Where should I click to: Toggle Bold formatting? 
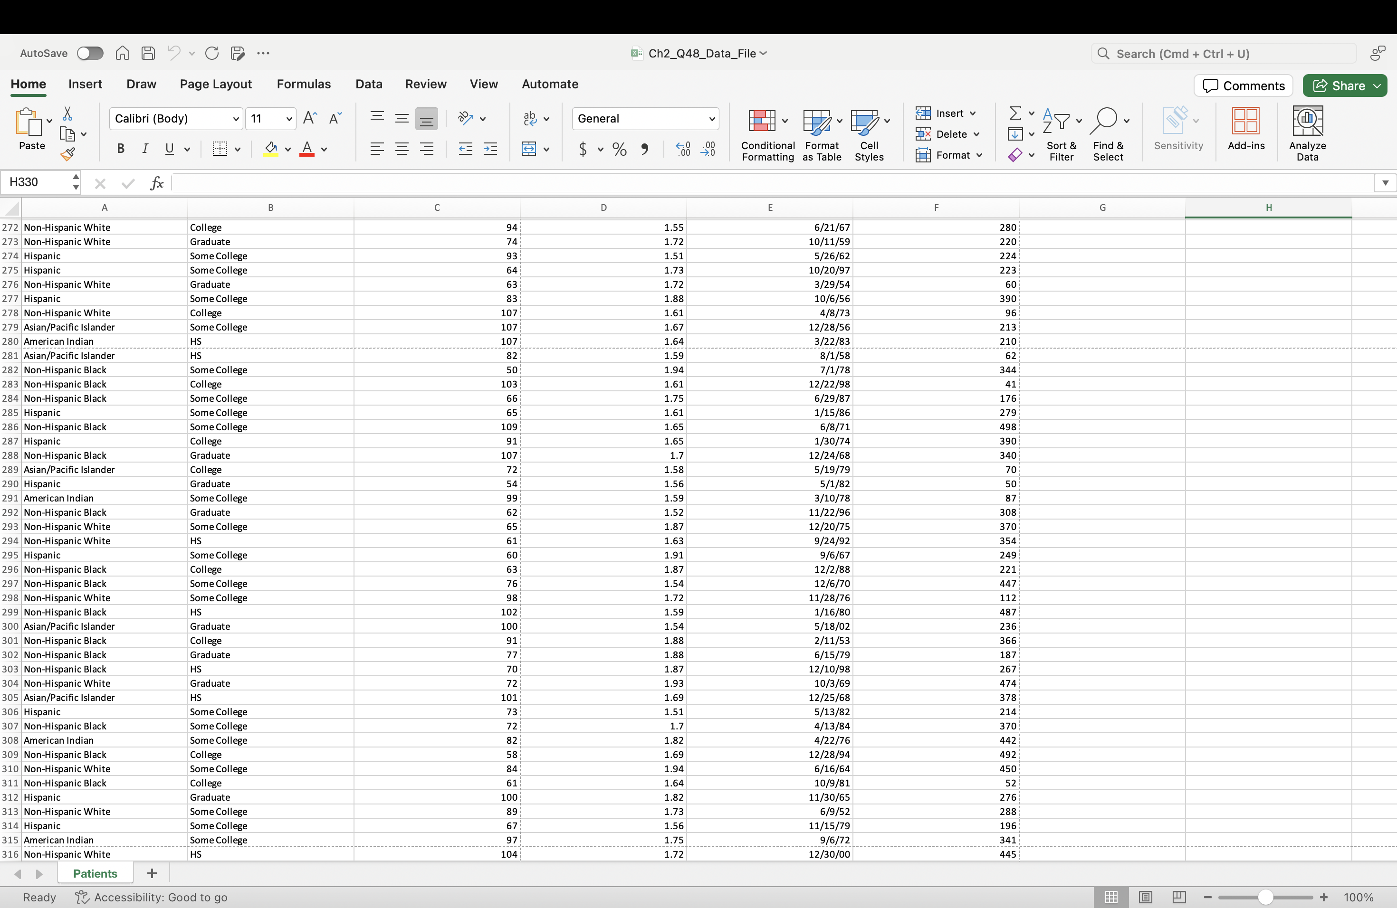[x=120, y=149]
